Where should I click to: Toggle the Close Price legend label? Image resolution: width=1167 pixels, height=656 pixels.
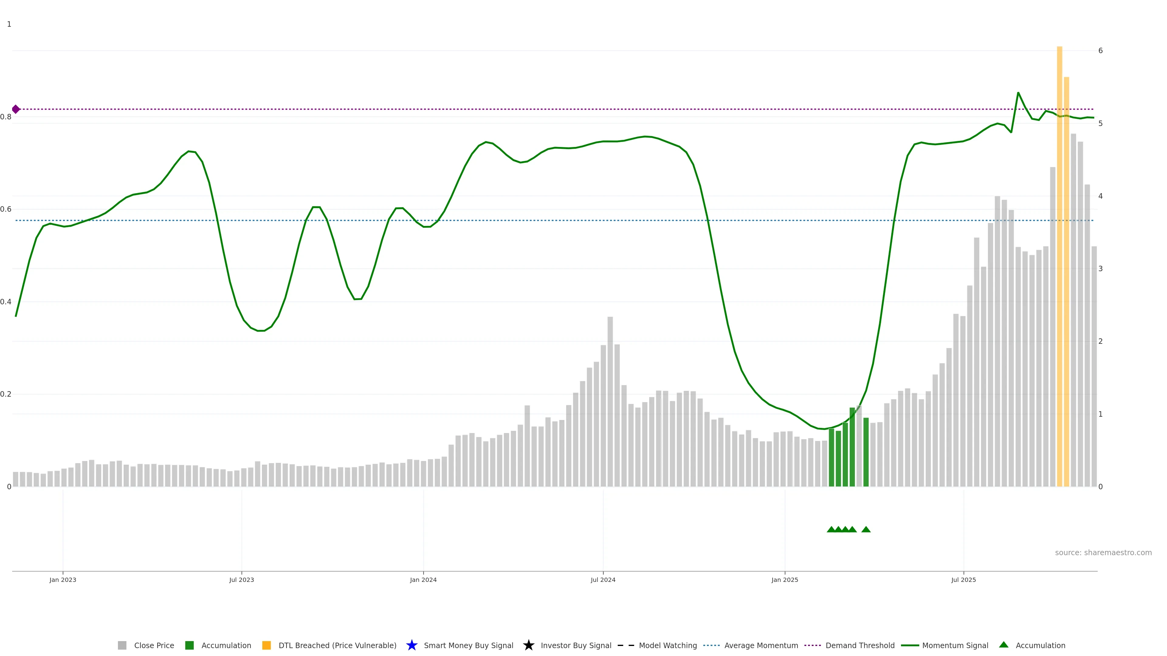(154, 645)
